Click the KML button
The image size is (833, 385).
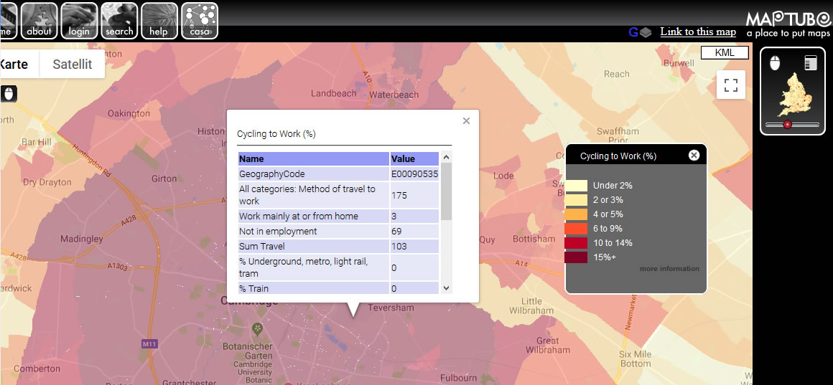tap(725, 52)
